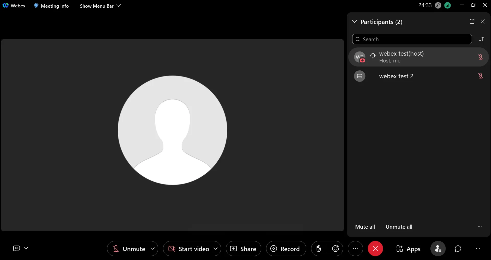Open the Show Menu Bar dropdown
Screen dimensions: 491x260
(x=100, y=6)
